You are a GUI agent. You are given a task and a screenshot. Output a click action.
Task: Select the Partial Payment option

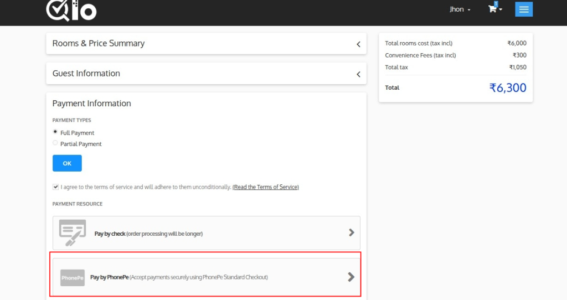point(55,143)
